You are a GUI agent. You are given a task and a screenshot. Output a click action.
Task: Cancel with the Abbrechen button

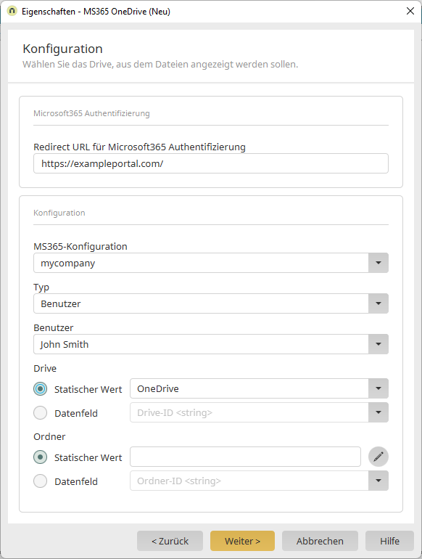(320, 541)
